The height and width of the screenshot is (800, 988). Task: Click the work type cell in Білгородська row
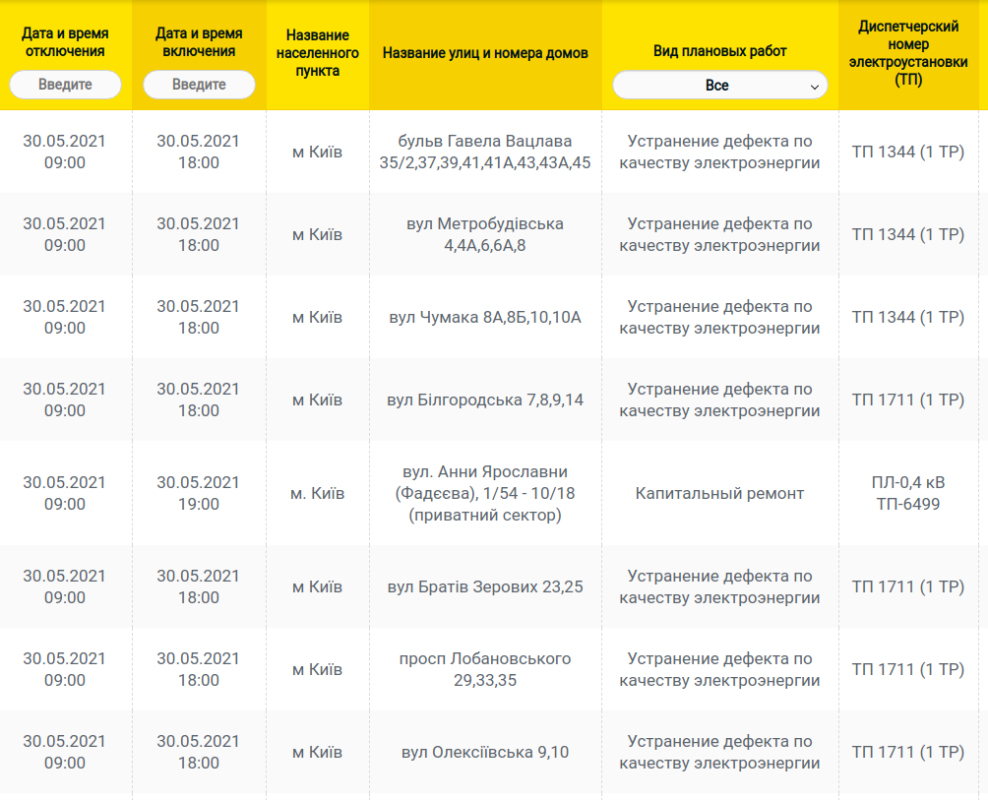click(x=719, y=400)
